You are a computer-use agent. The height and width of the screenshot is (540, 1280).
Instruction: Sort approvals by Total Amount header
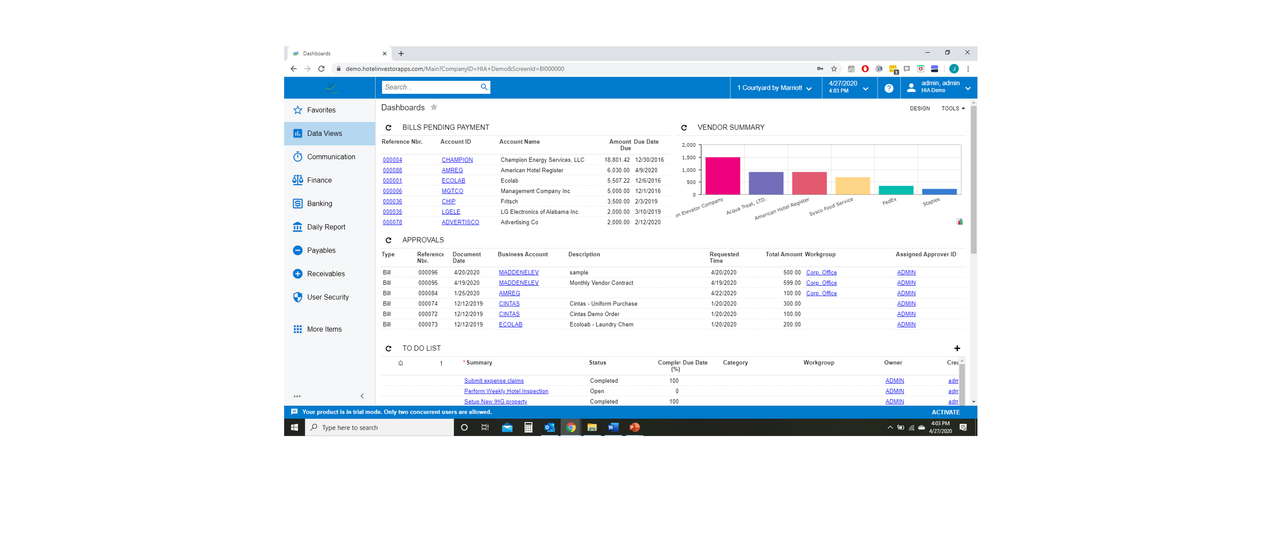[x=784, y=254]
